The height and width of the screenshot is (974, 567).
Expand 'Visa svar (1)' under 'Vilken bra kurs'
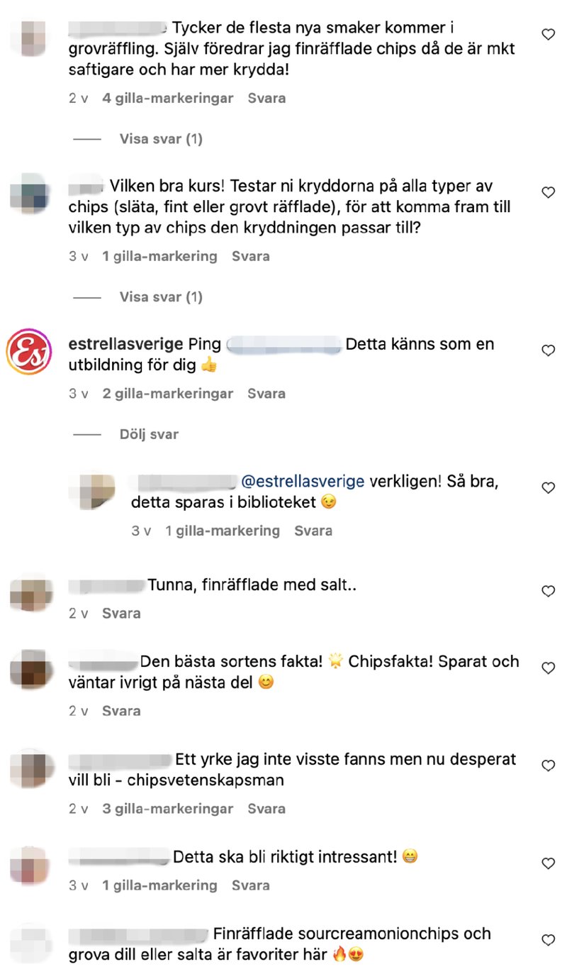(161, 297)
